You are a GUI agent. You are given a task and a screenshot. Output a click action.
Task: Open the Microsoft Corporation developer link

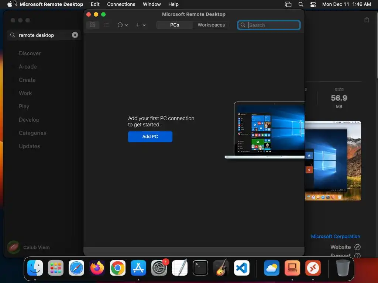[x=335, y=236]
